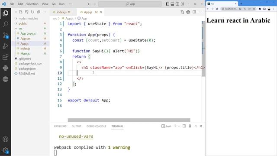The height and width of the screenshot is (156, 277).
Task: Open editor more actions ellipsis
Action: coord(200,12)
